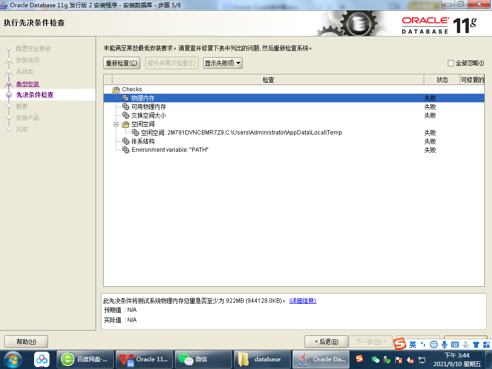492x369 pixels.
Task: Click volume muted tray icon
Action: click(410, 360)
